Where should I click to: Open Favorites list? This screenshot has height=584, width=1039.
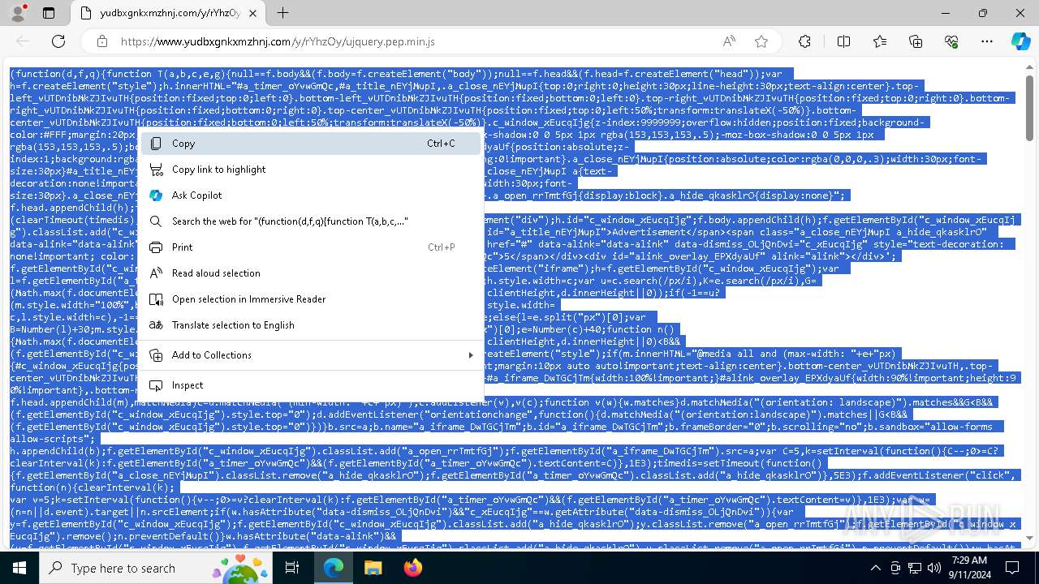pos(880,41)
